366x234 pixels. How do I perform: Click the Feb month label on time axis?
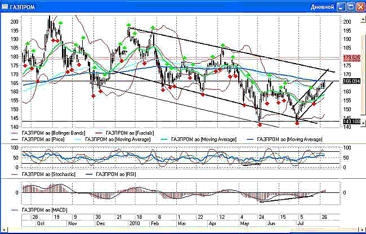point(155,223)
